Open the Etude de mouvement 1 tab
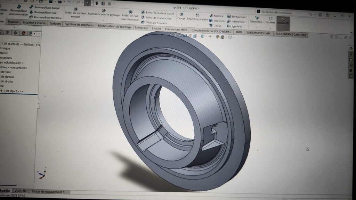The height and width of the screenshot is (200, 356). pos(48,192)
